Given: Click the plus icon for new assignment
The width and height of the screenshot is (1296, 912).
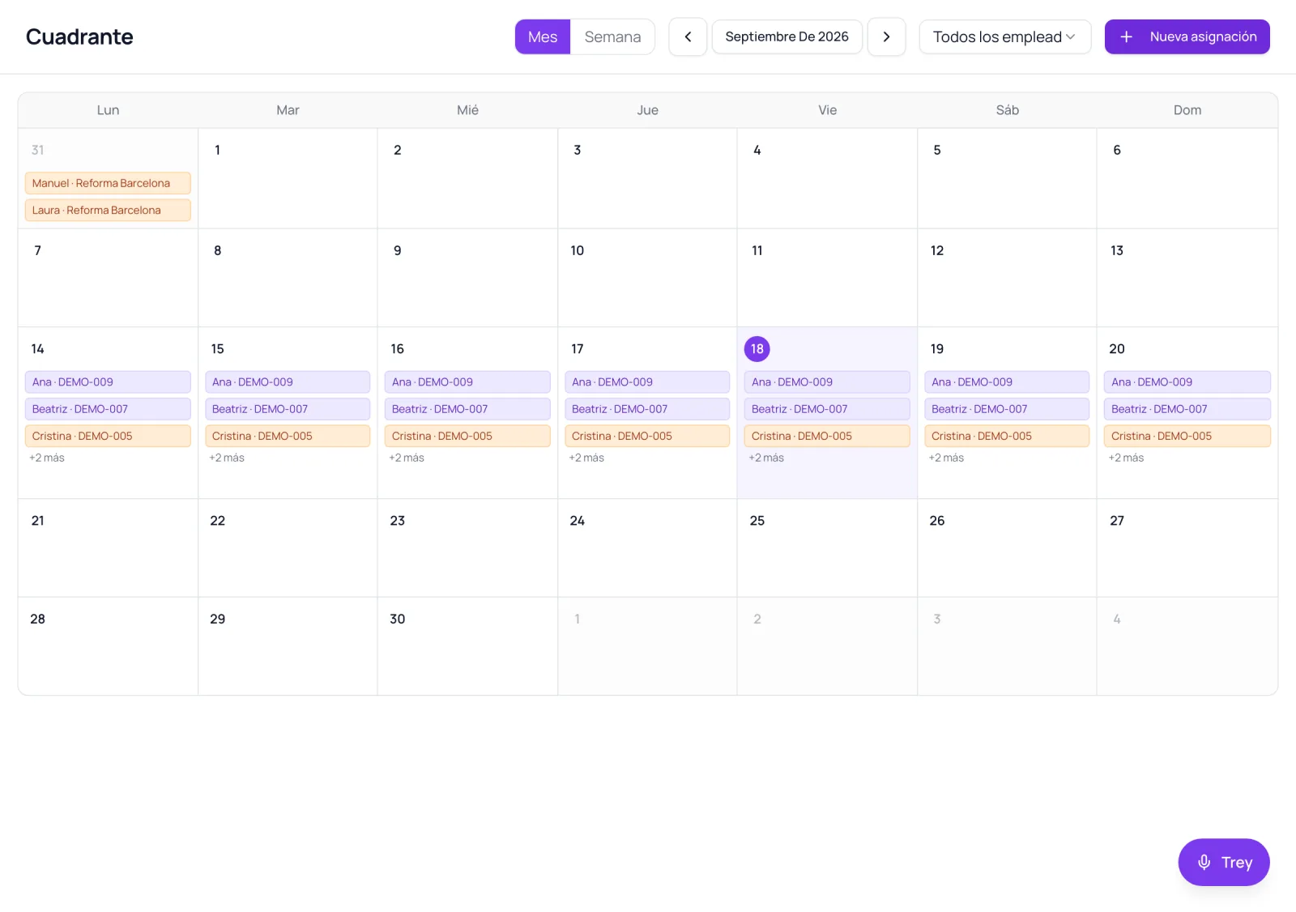Looking at the screenshot, I should pos(1126,36).
